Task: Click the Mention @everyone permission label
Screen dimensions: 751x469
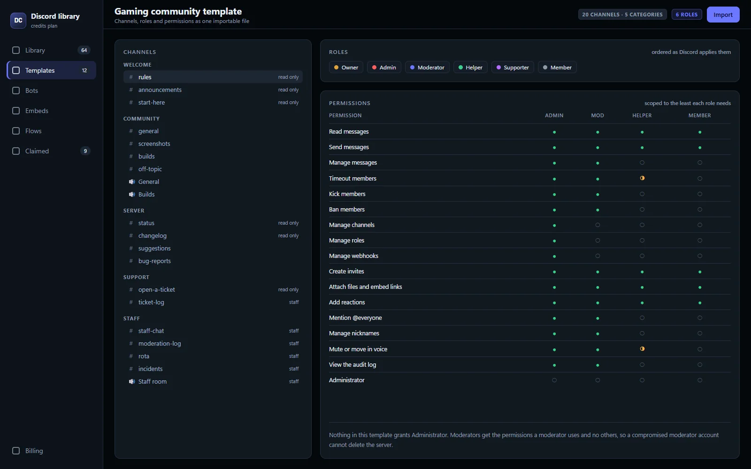Action: [355, 318]
